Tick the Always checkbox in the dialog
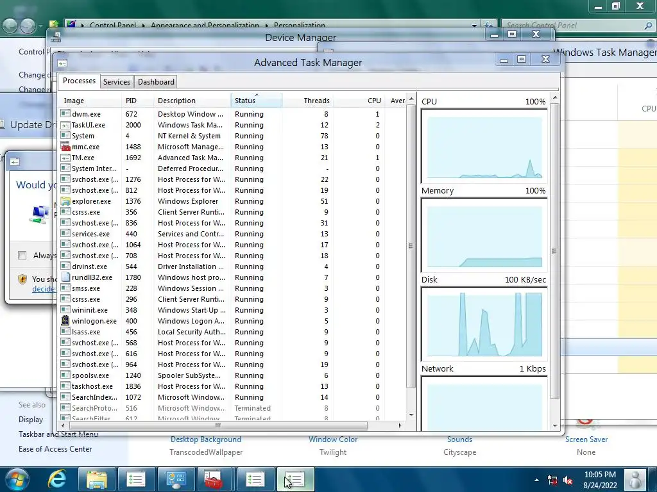The height and width of the screenshot is (492, 657). 22,255
